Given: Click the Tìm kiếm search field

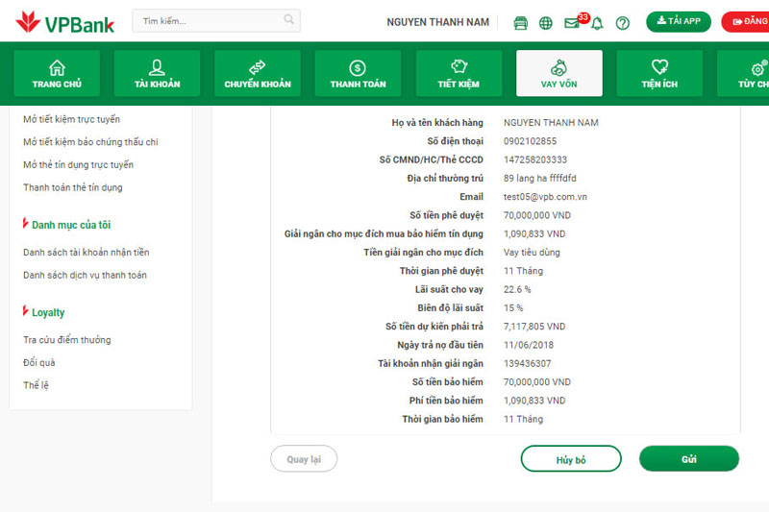Looking at the screenshot, I should [x=207, y=20].
